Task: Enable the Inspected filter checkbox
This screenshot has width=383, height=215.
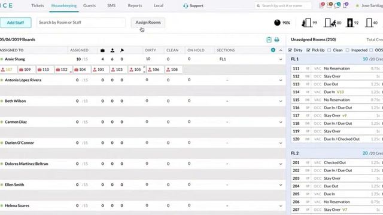Action: (347, 50)
